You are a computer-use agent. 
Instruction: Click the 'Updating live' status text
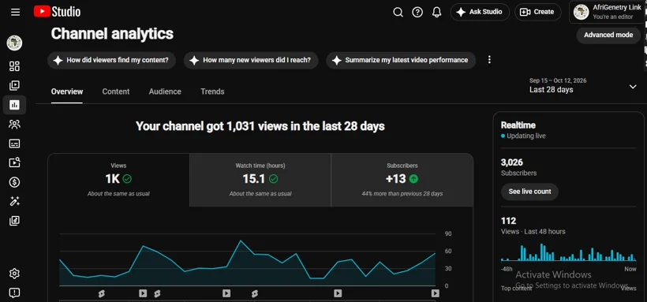(x=526, y=136)
